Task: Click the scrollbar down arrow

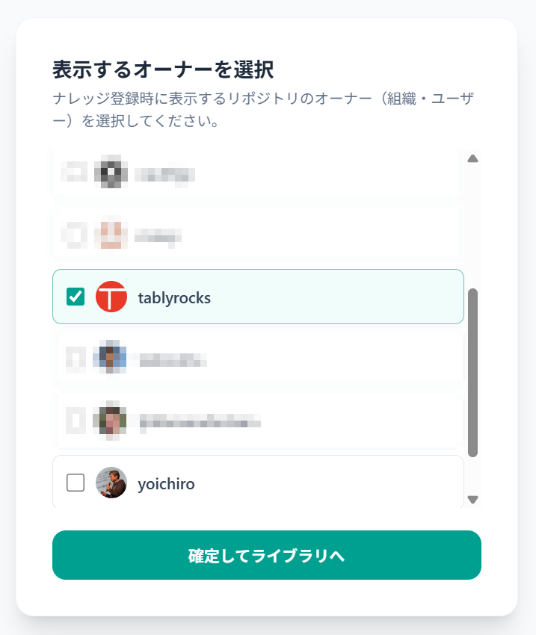Action: (x=473, y=499)
